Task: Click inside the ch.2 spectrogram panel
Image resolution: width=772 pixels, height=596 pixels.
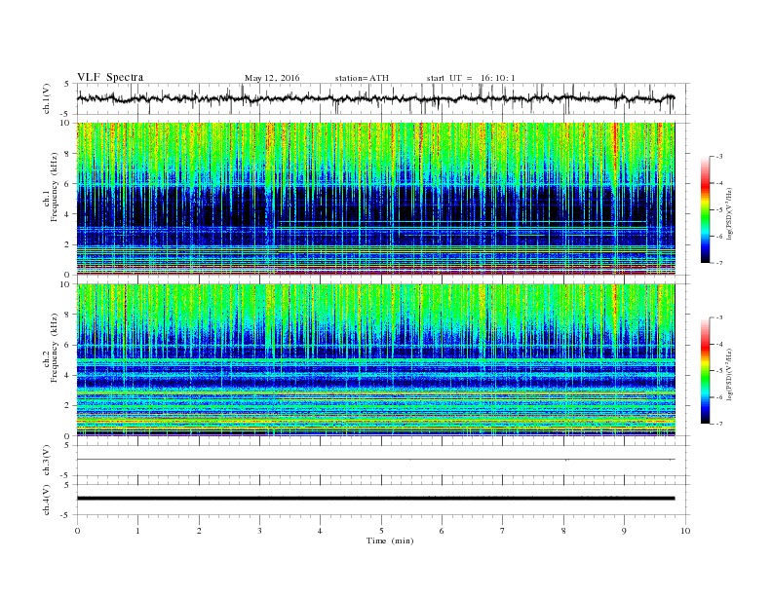Action: (x=375, y=360)
